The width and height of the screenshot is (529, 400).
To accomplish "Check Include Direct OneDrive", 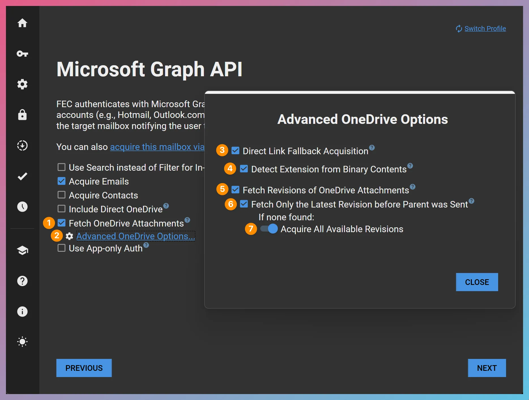I will point(61,209).
